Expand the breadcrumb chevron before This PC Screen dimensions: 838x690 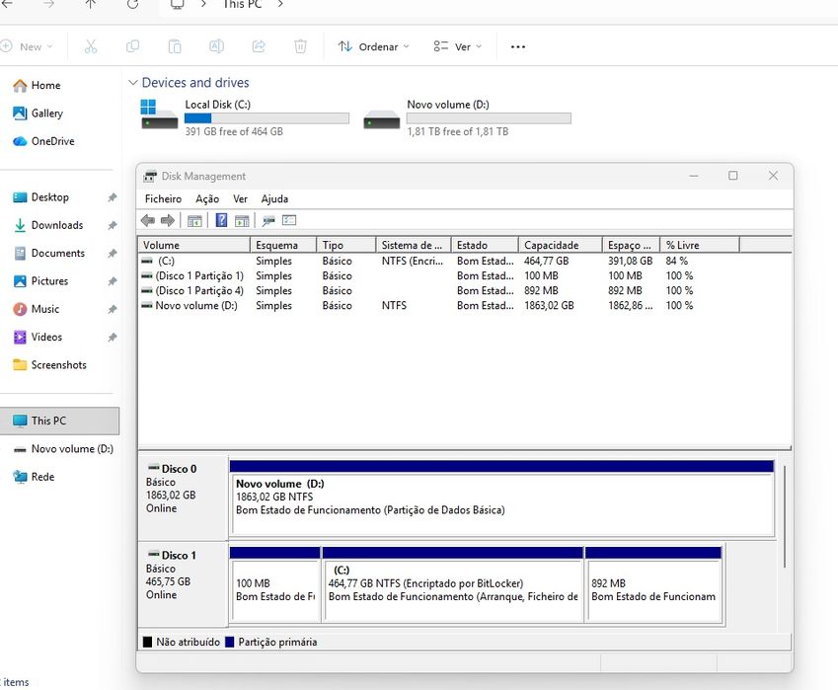(x=203, y=4)
